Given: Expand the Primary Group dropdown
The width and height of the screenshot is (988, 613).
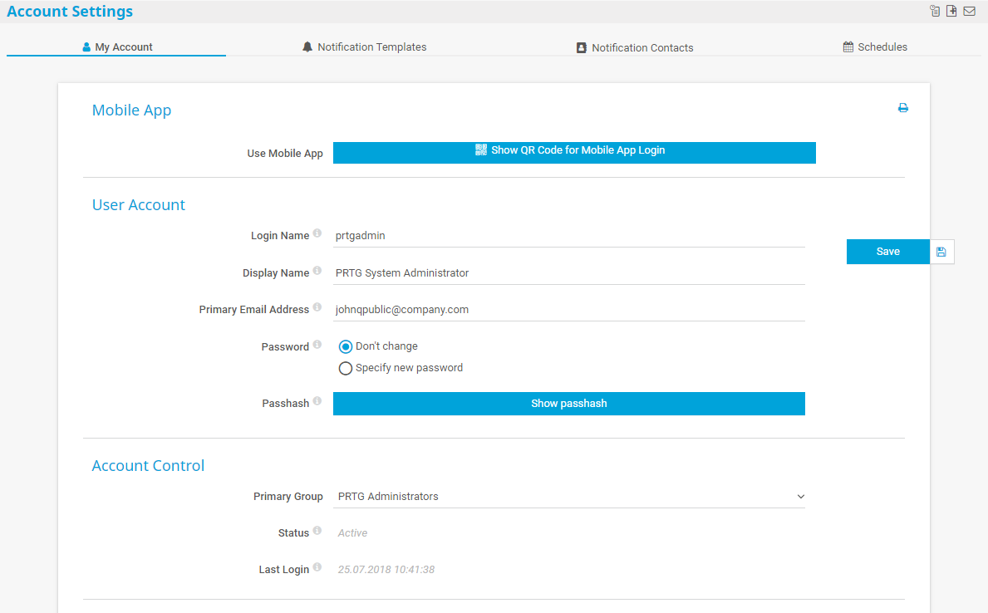Looking at the screenshot, I should (x=569, y=497).
